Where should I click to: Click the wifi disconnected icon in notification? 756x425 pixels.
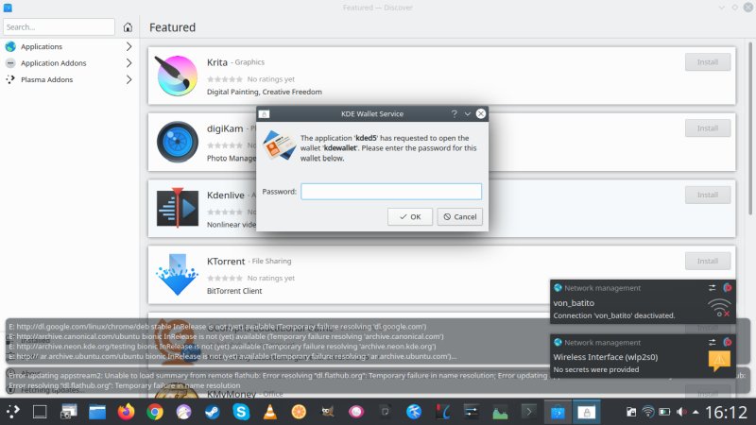719,308
